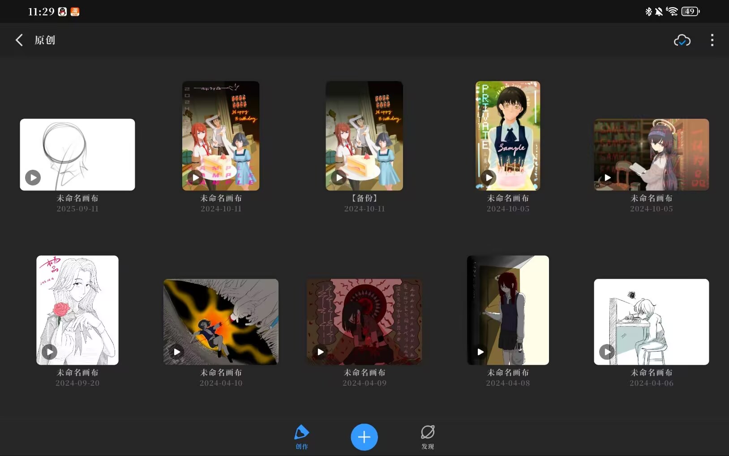Screen dimensions: 729x456
Task: Switch to the 发现 tab
Action: pos(428,437)
